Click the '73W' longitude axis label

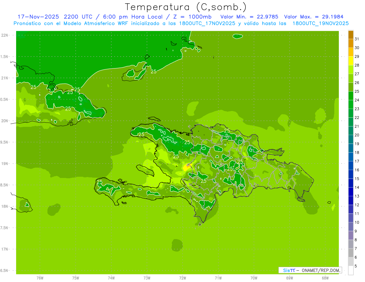[147, 278]
